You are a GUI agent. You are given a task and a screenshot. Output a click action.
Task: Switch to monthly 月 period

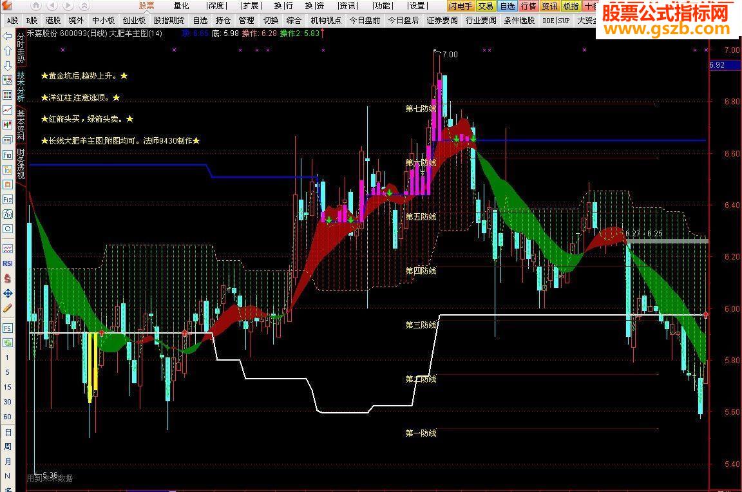pyautogui.click(x=8, y=461)
